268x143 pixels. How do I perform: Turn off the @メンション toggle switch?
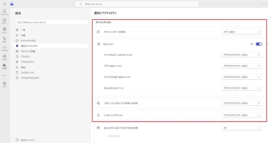click(x=259, y=44)
